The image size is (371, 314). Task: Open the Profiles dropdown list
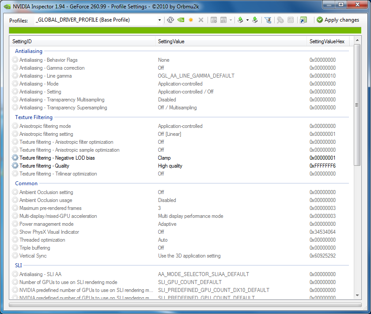point(159,20)
